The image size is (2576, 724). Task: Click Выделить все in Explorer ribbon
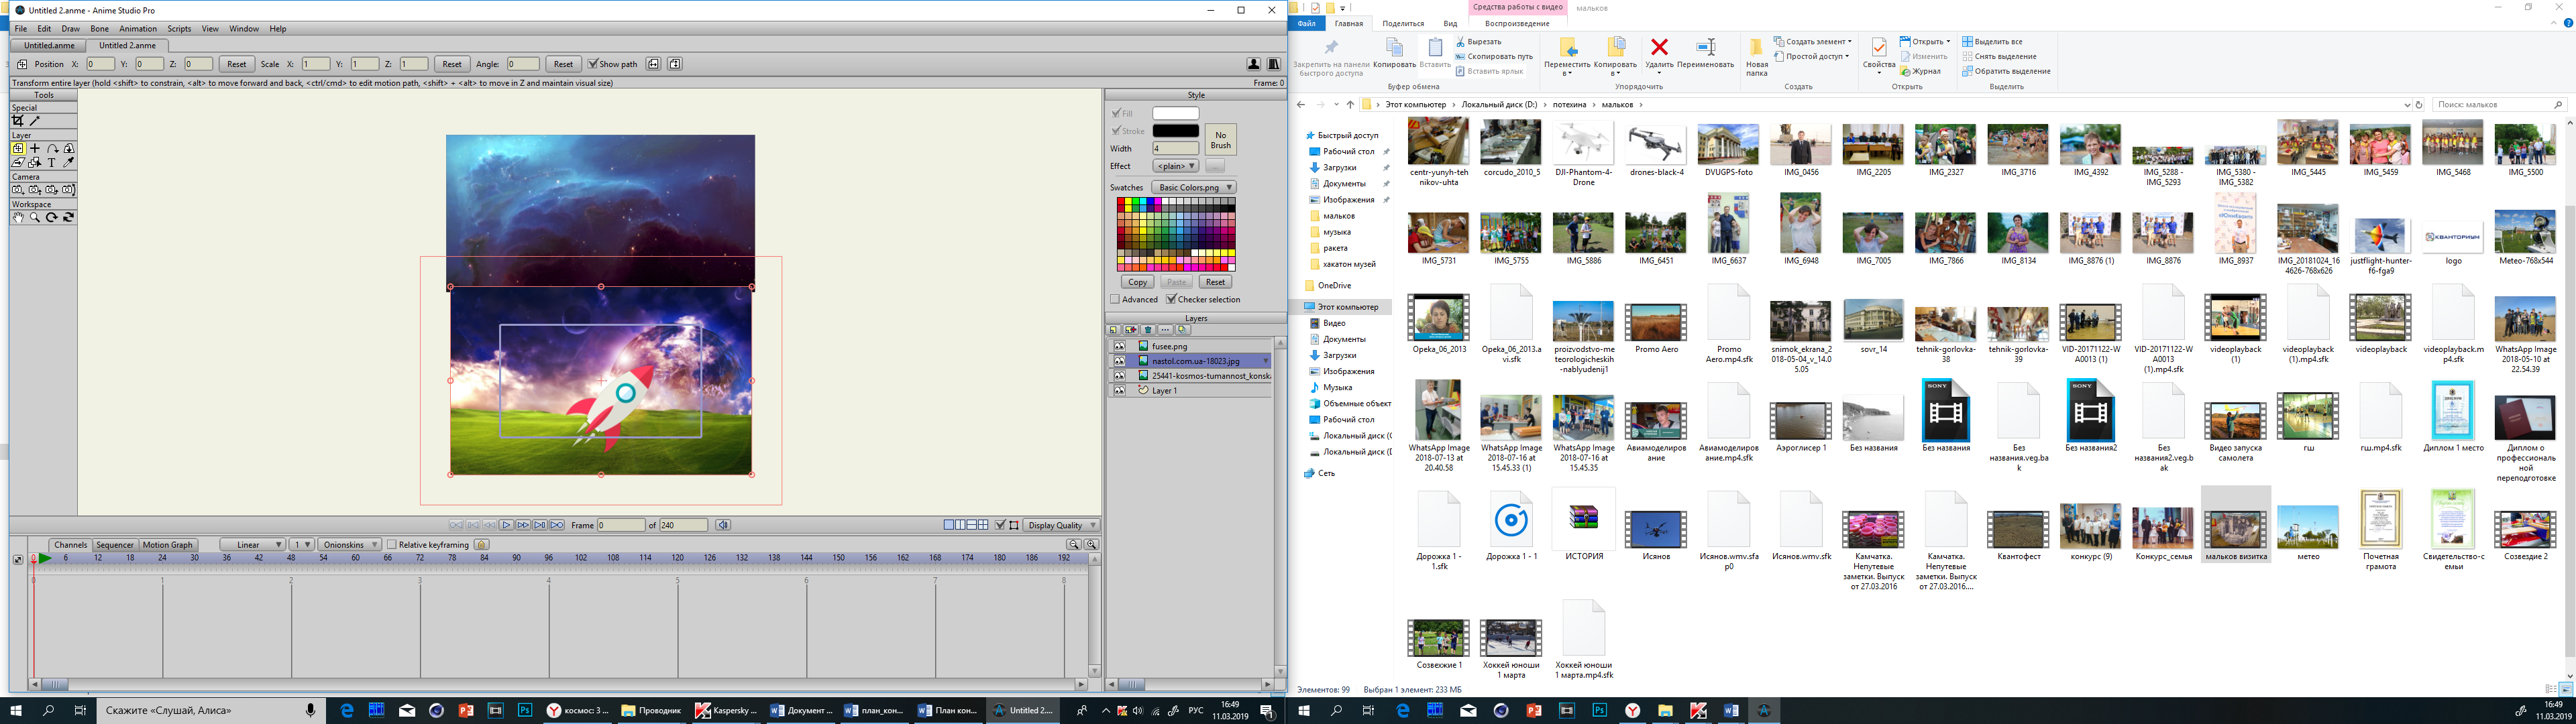pos(1993,42)
